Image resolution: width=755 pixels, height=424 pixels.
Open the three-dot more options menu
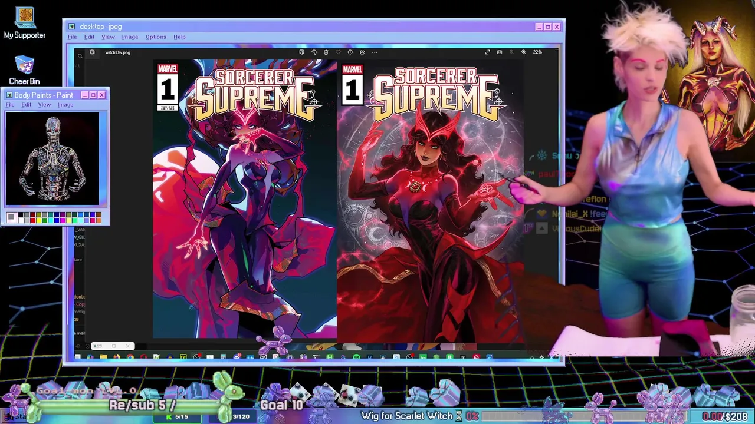[x=375, y=52]
